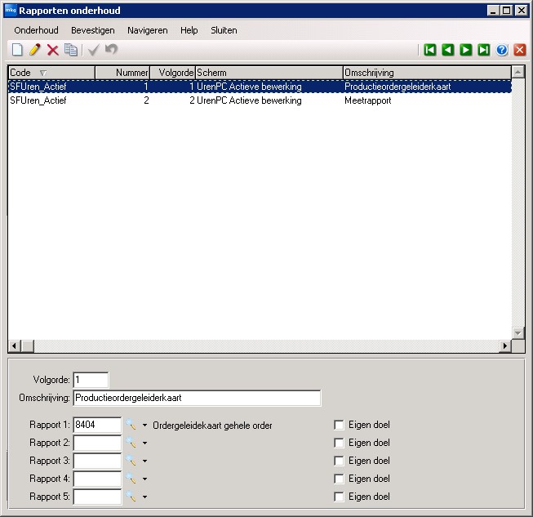Click the empty Rapport 5 input field
The width and height of the screenshot is (533, 517).
97,497
